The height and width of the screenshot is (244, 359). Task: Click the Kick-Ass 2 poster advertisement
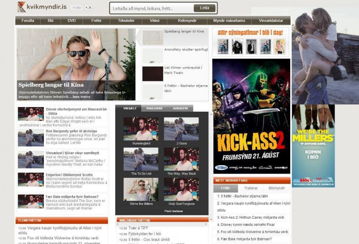pyautogui.click(x=251, y=116)
